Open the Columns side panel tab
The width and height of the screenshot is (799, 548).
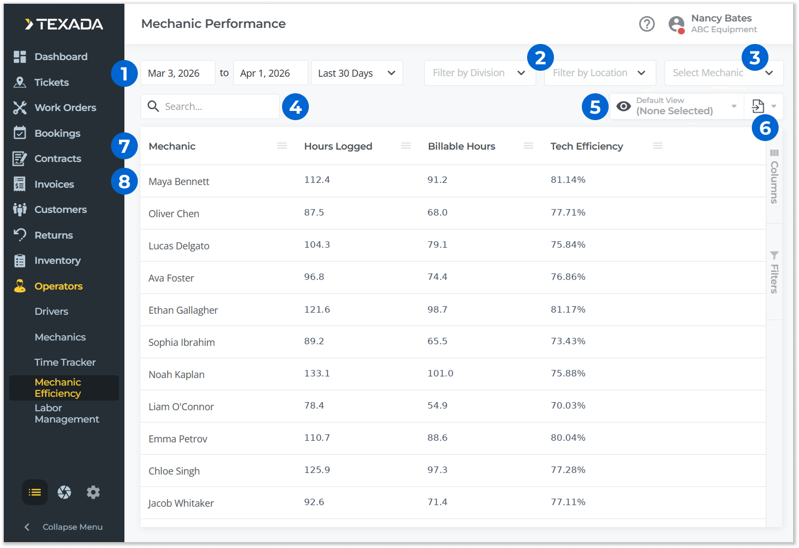pos(774,177)
